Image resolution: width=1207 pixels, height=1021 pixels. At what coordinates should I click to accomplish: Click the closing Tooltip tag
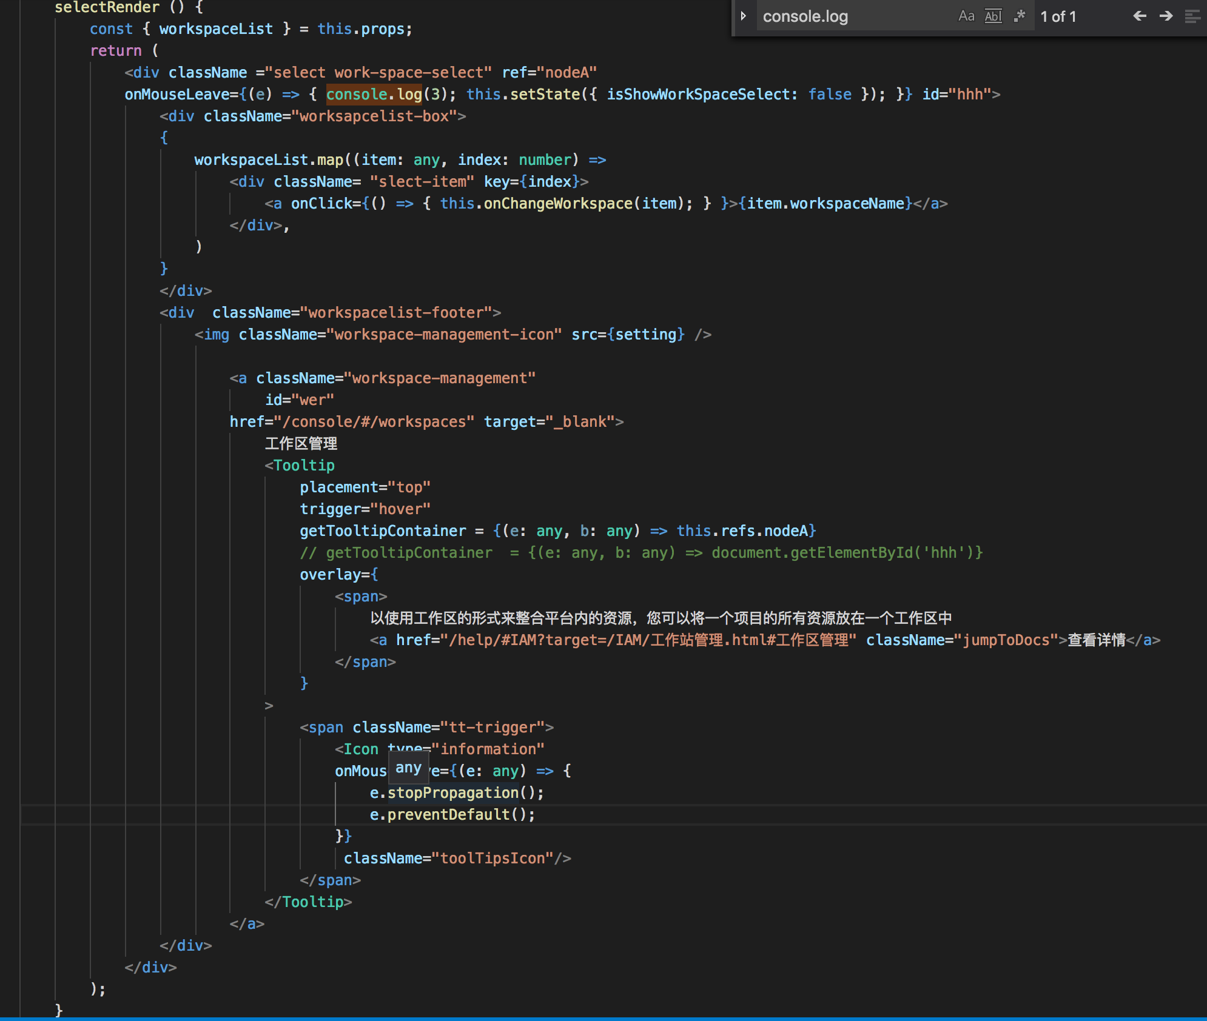(308, 902)
